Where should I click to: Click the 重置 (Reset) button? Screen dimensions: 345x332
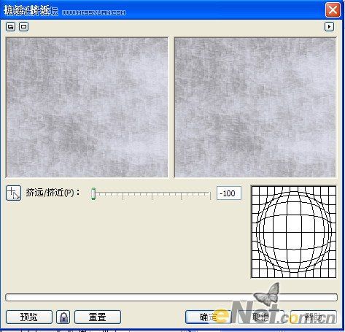98,317
